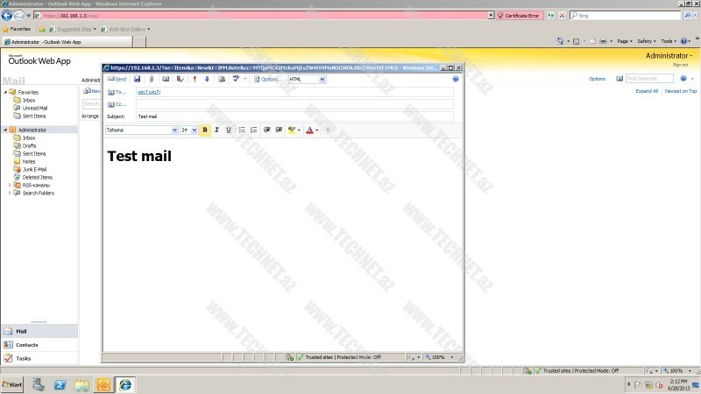Viewport: 701px width, 394px height.
Task: Insert a bulleted list
Action: click(x=243, y=130)
